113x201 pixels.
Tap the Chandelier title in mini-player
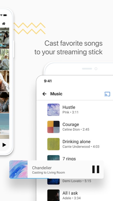coord(42,168)
